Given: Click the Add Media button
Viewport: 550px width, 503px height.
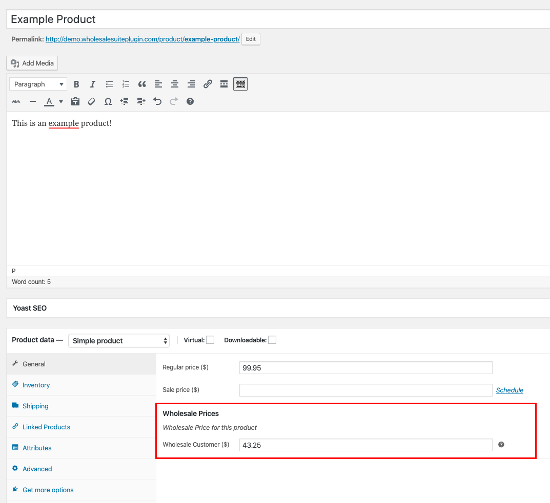Looking at the screenshot, I should point(32,63).
